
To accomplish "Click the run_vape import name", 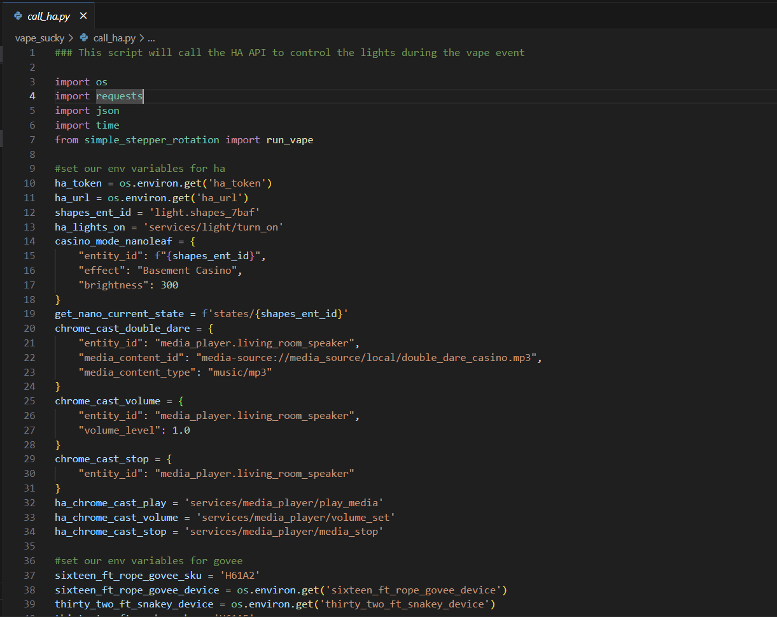I will (x=290, y=139).
